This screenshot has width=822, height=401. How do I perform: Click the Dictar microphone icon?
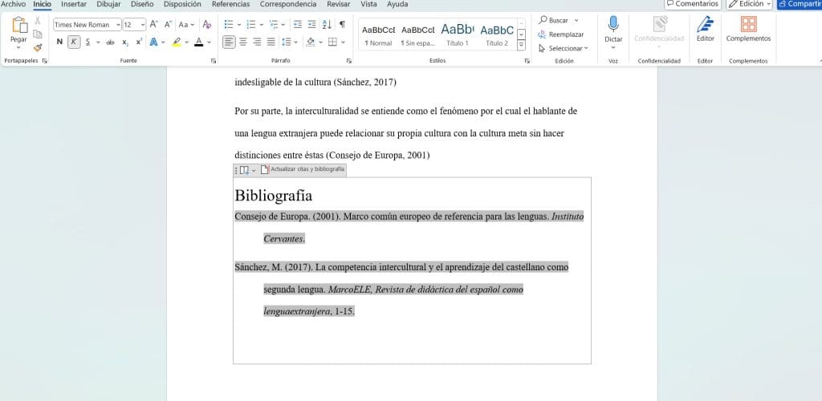pos(613,24)
